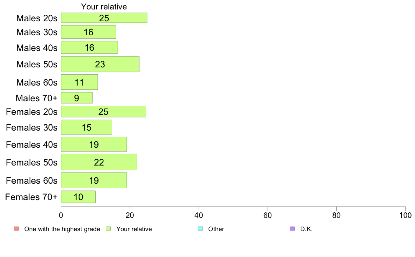Select the Females 30s bar showing 15

pos(87,127)
